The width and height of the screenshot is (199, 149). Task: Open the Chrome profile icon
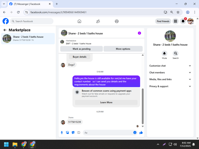click(x=187, y=12)
